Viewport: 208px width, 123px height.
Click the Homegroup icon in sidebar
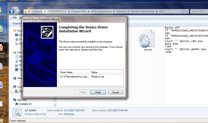(15, 78)
